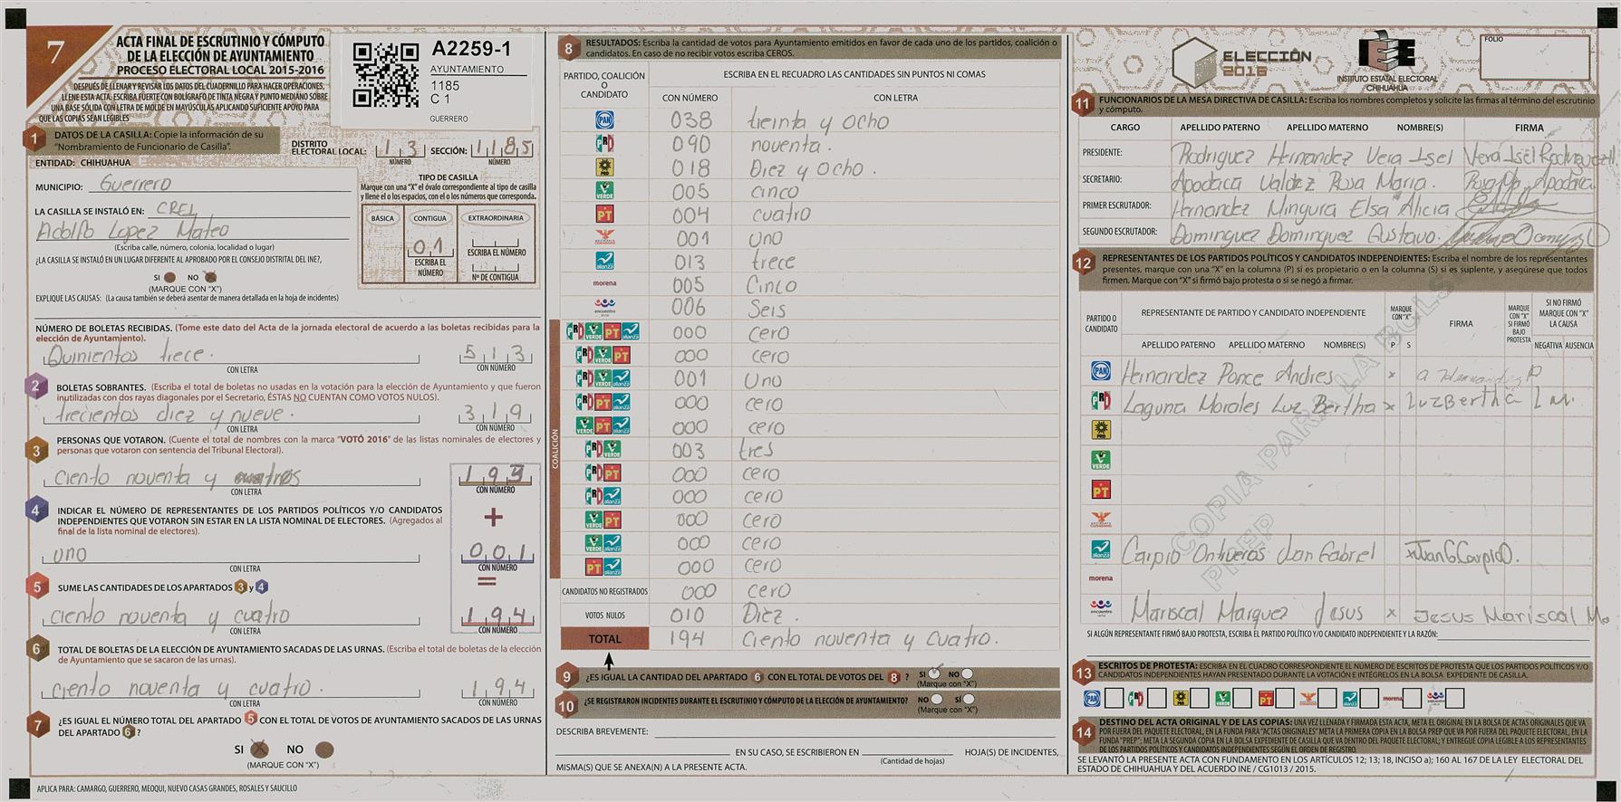Select the SI oval in section 9

(x=934, y=673)
